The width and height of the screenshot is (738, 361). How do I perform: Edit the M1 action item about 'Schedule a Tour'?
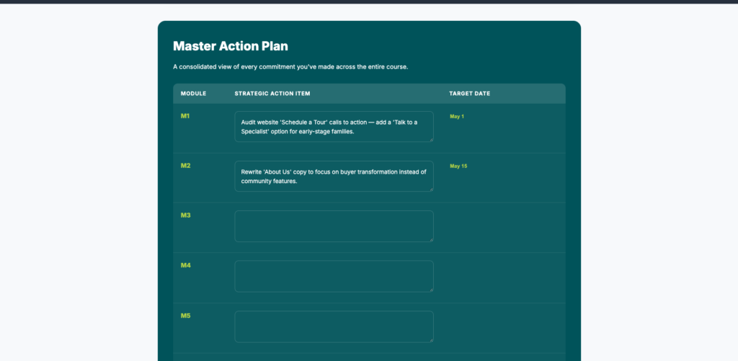click(334, 126)
